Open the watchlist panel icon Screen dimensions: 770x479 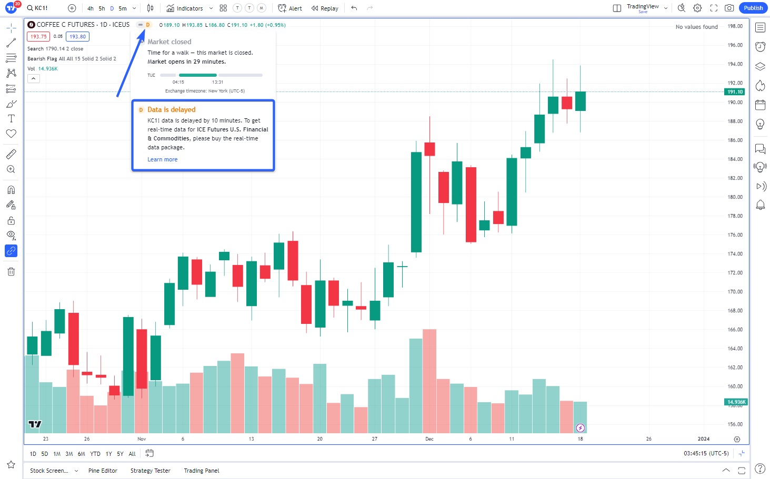coord(760,27)
